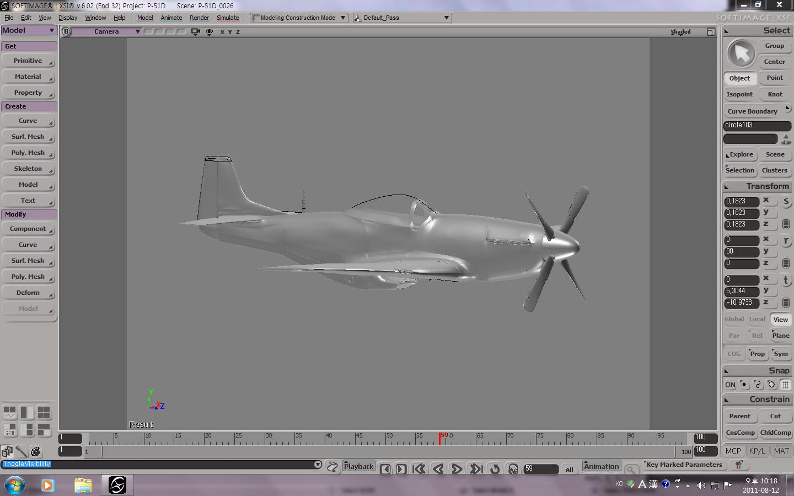
Task: Click the Key Marked Parameters button
Action: coord(684,465)
